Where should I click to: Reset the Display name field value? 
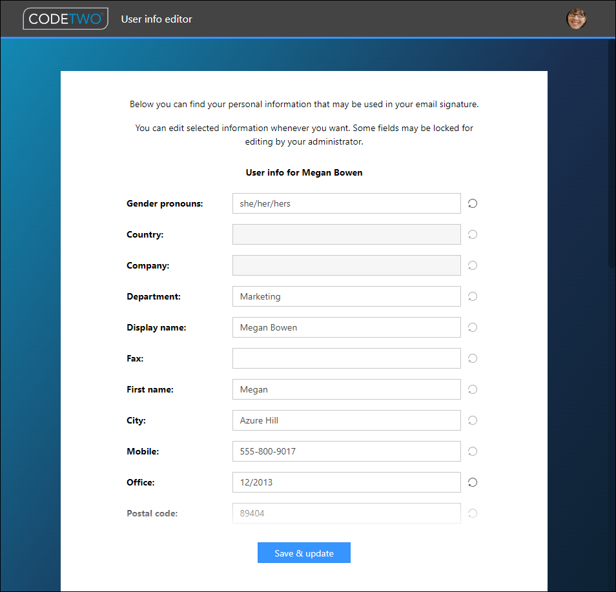click(x=472, y=327)
